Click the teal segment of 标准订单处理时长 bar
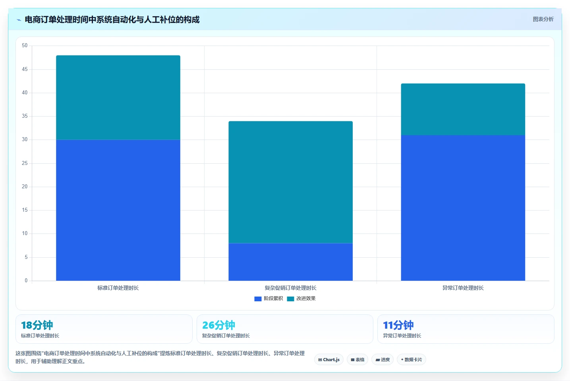Viewport: 570px width, 381px height. tap(118, 98)
